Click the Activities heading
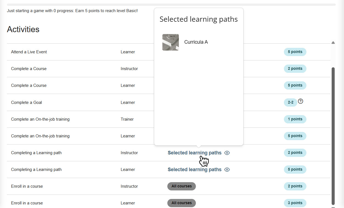344x208 pixels. (x=23, y=29)
